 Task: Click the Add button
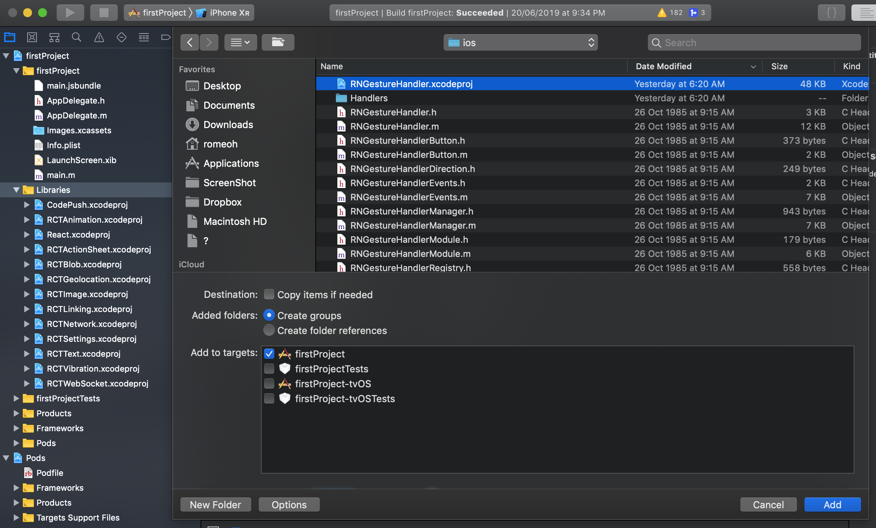[x=832, y=505]
